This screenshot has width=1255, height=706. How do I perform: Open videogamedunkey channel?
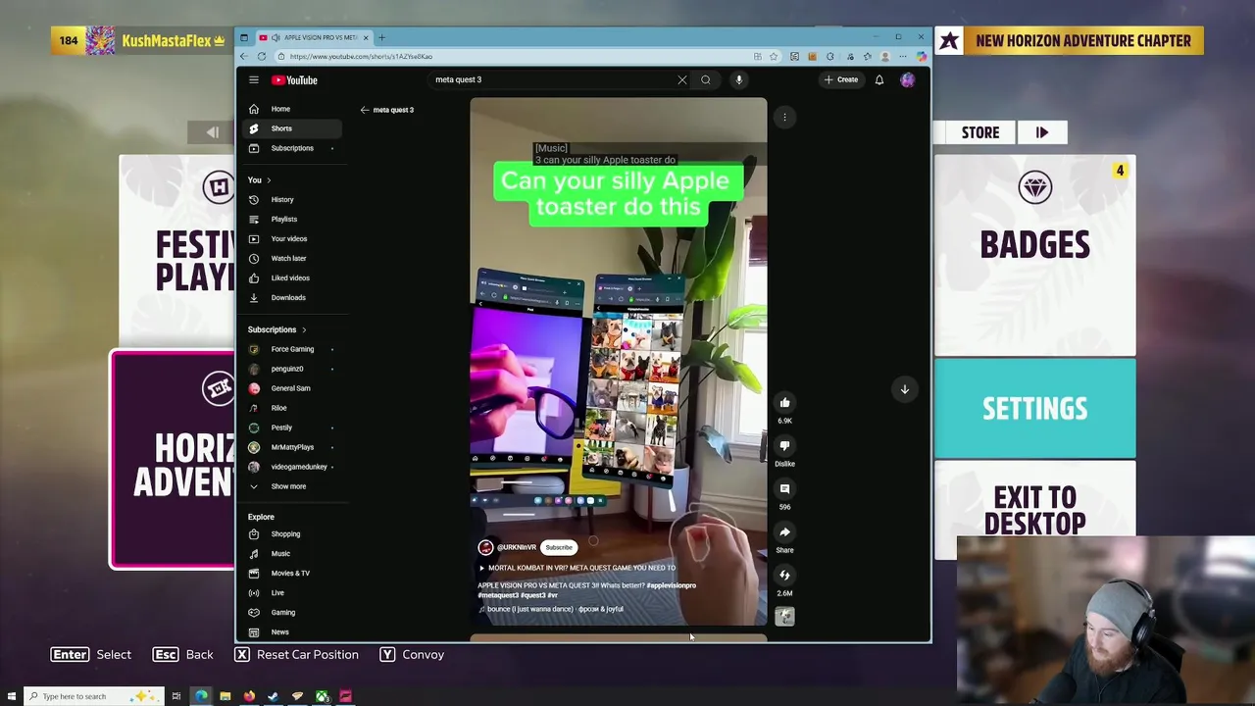(292, 467)
